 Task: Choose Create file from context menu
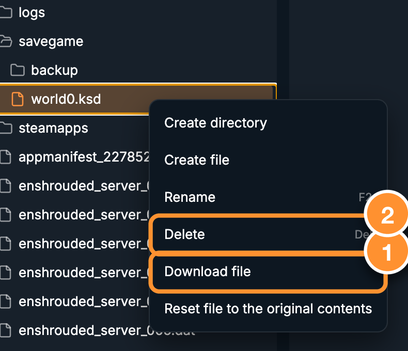click(268, 159)
